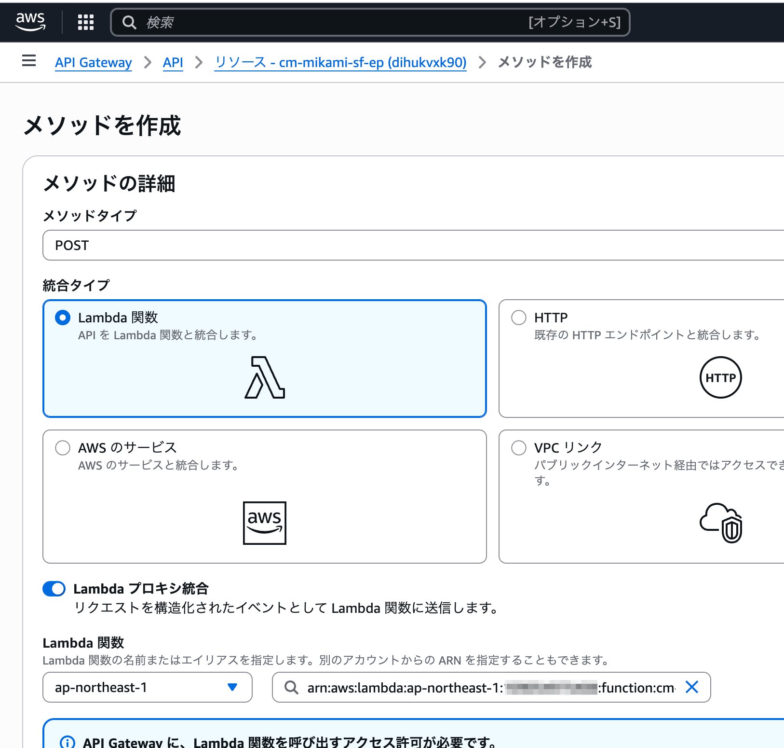Open the hamburger side navigation menu
The height and width of the screenshot is (748, 784).
point(29,61)
